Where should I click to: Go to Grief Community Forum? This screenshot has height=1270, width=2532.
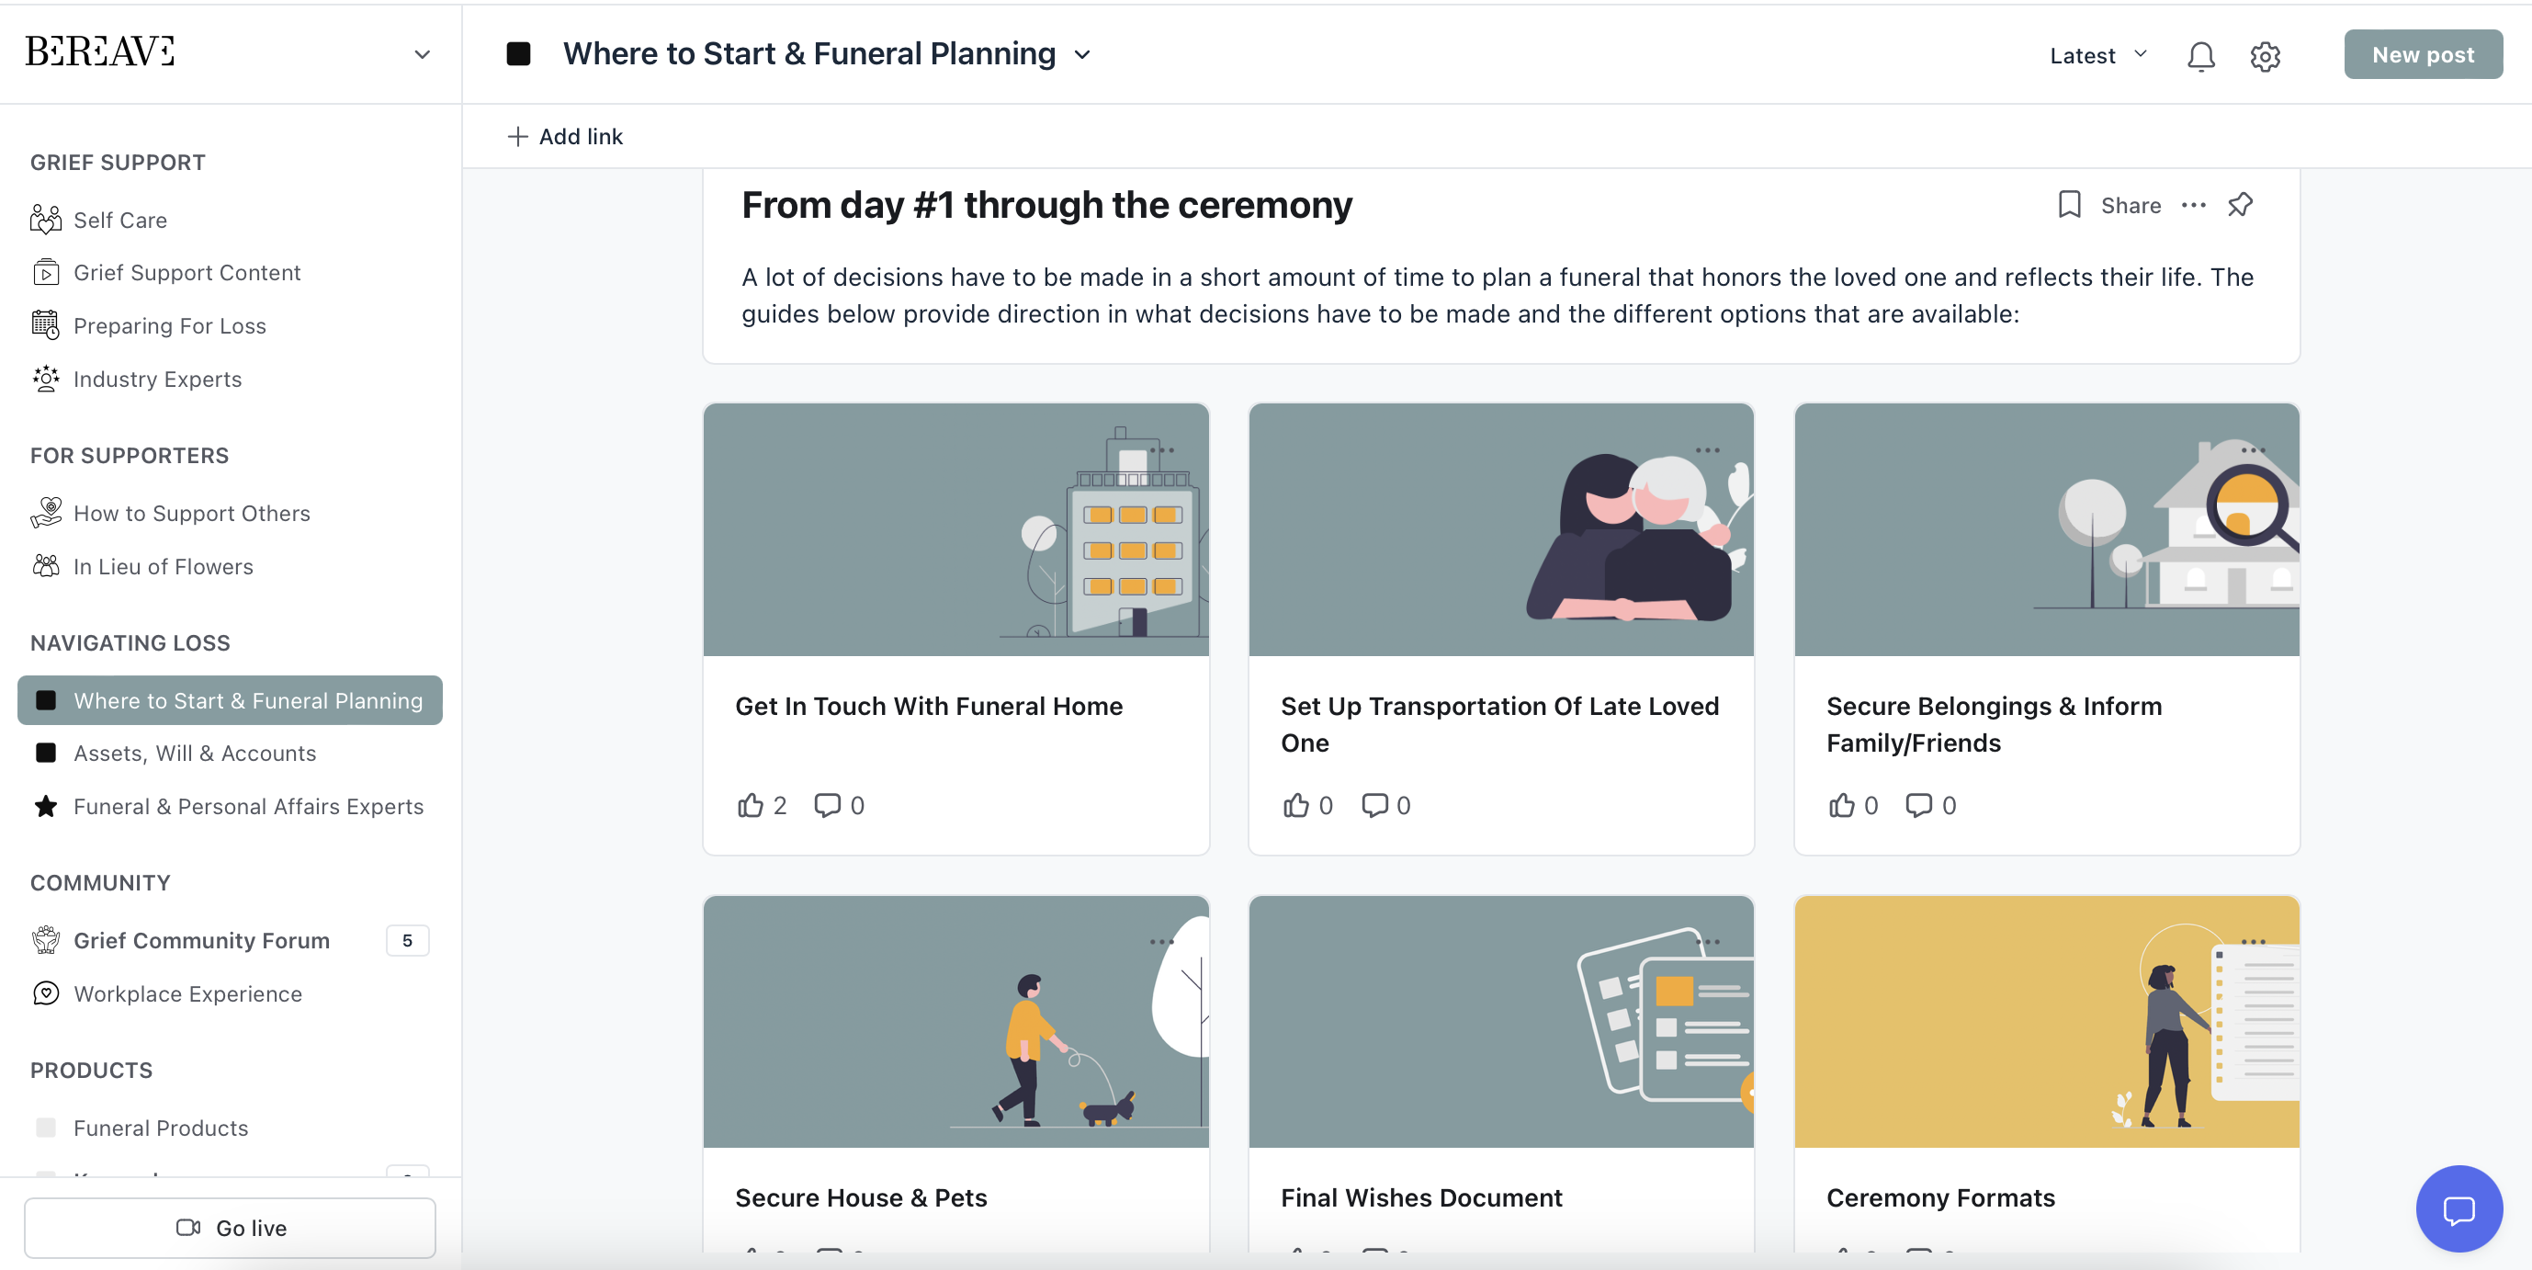coord(201,940)
